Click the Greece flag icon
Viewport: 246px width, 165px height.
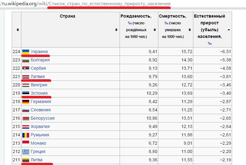pyautogui.click(x=26, y=151)
